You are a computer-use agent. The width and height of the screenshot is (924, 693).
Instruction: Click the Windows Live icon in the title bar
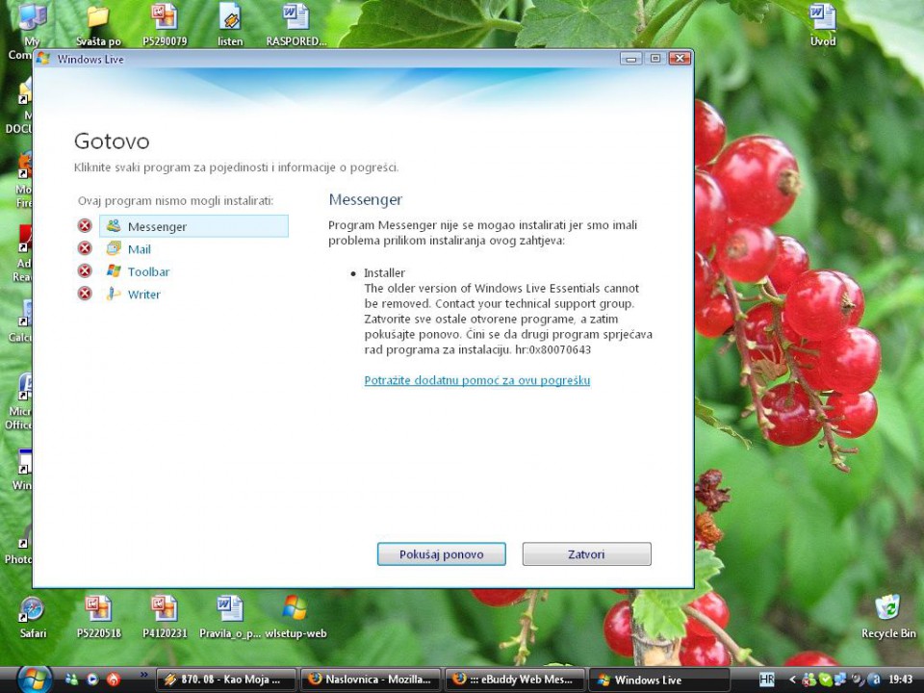point(42,59)
